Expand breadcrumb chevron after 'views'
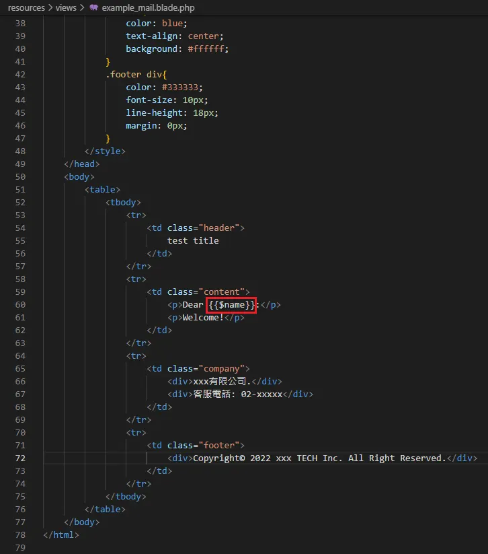Image resolution: width=488 pixels, height=554 pixels. [x=82, y=7]
